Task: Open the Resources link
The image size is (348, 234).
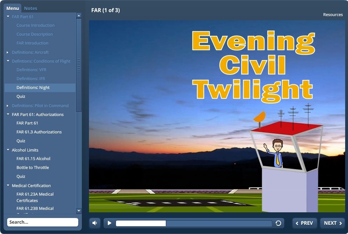Action: tap(333, 15)
